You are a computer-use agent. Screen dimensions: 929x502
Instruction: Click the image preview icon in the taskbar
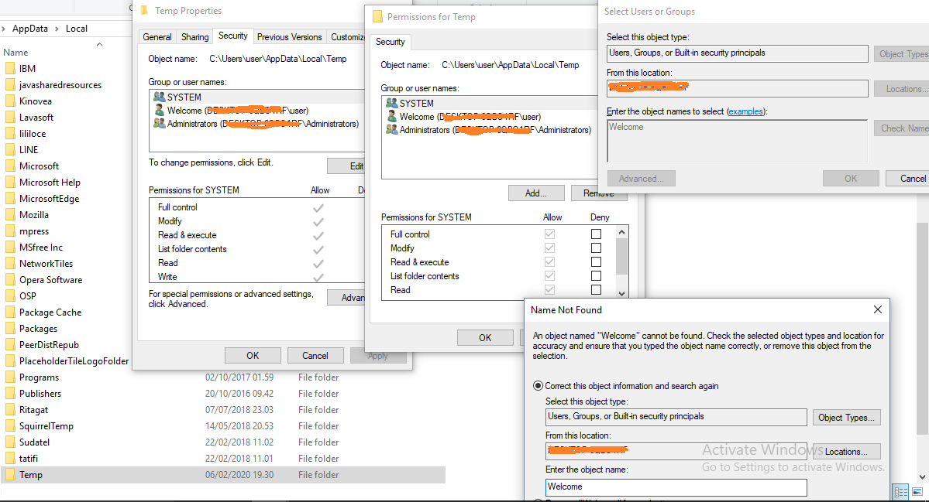(x=917, y=492)
